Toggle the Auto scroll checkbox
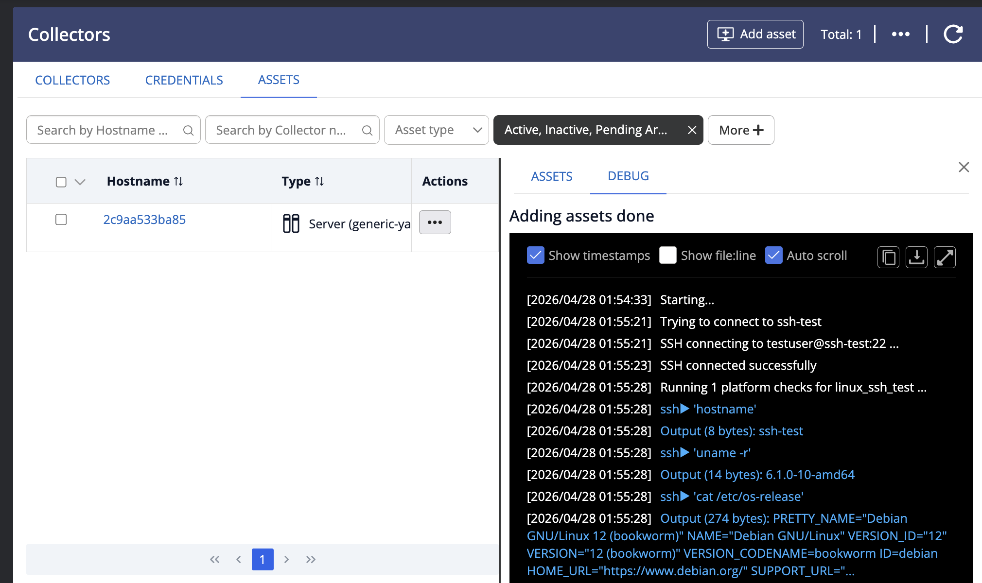982x583 pixels. (773, 255)
